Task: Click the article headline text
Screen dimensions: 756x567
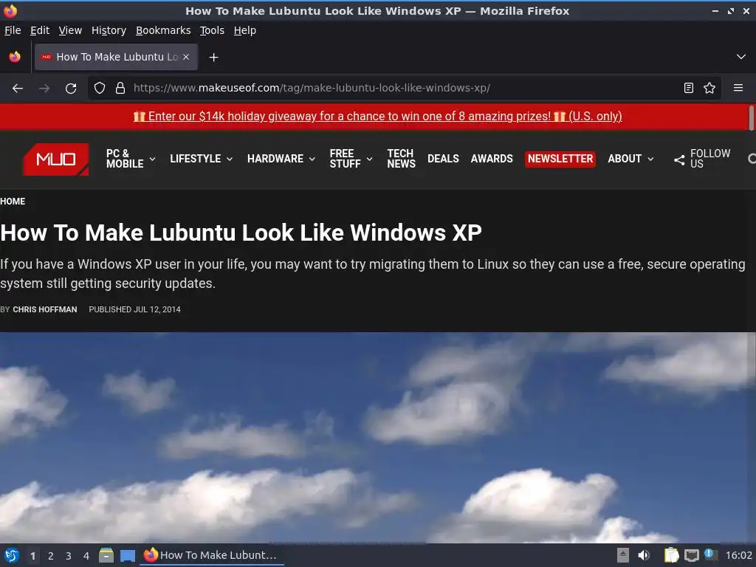Action: click(x=241, y=233)
